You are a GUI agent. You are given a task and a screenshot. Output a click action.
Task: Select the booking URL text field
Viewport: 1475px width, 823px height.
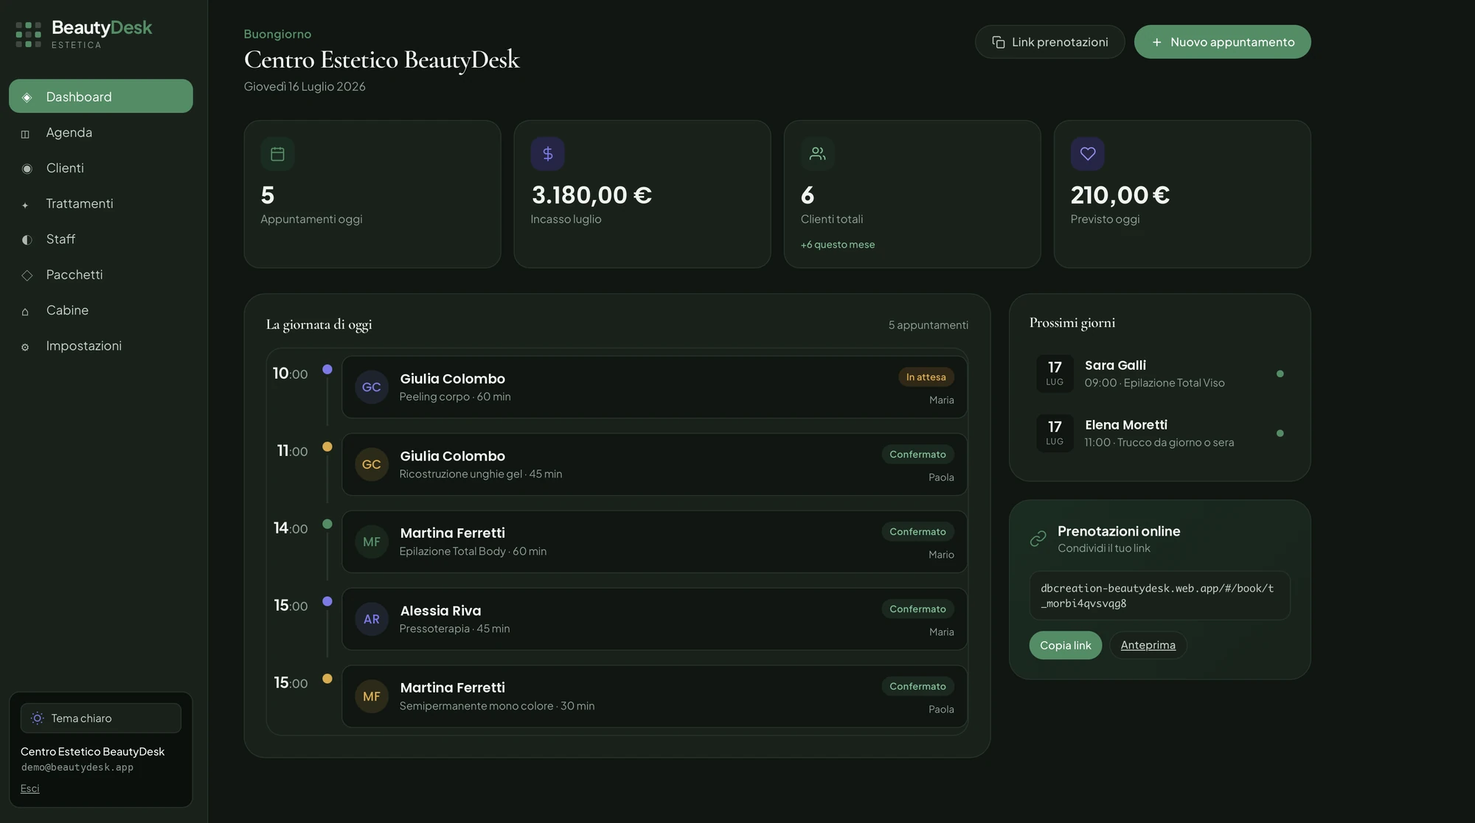(x=1159, y=596)
